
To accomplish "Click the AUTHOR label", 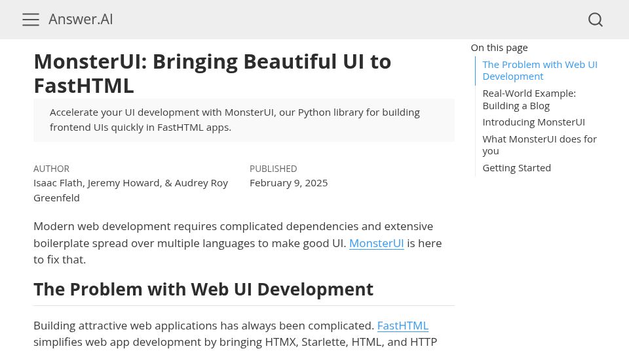I will (51, 169).
